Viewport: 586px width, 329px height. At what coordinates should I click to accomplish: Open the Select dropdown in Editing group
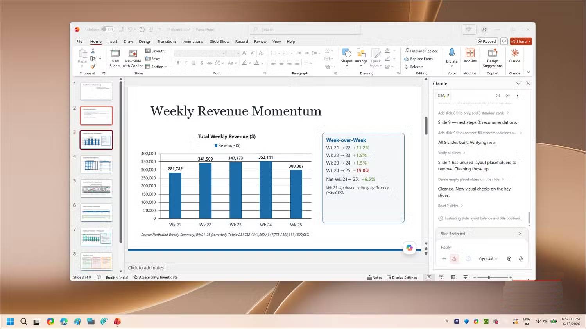click(x=414, y=67)
